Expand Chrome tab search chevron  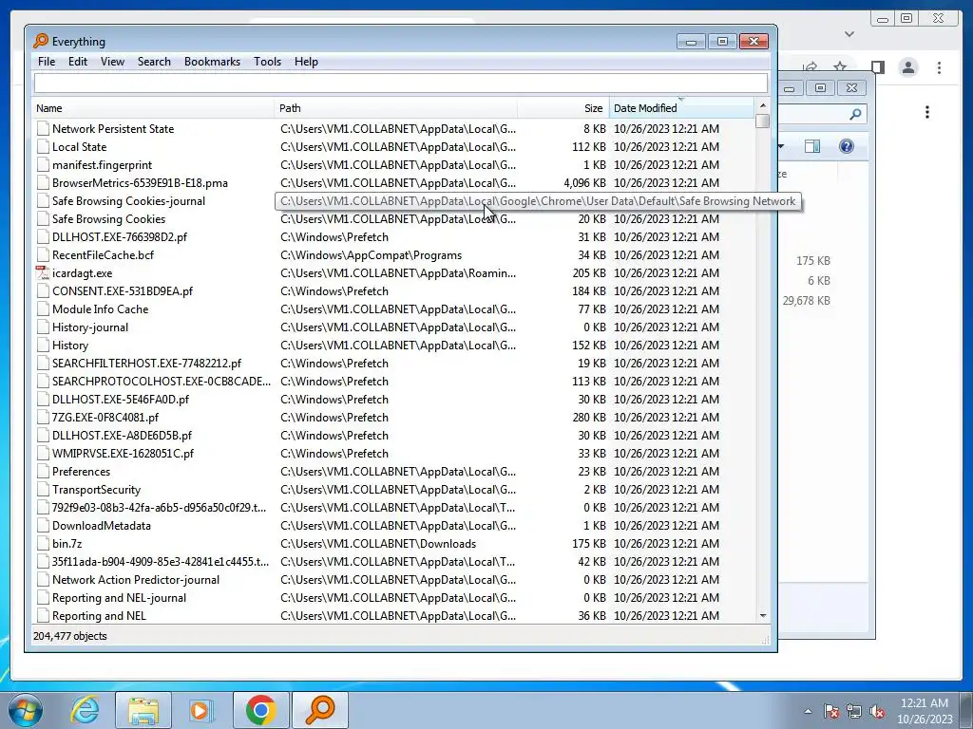pos(849,34)
